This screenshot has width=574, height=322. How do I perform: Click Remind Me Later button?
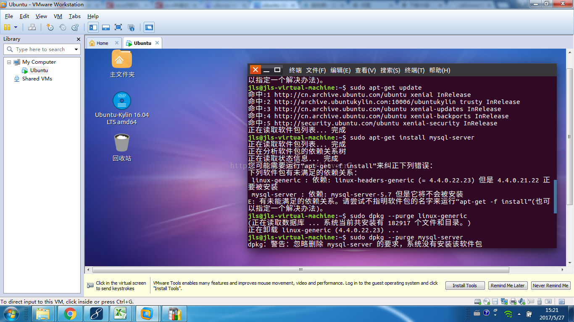coord(508,286)
